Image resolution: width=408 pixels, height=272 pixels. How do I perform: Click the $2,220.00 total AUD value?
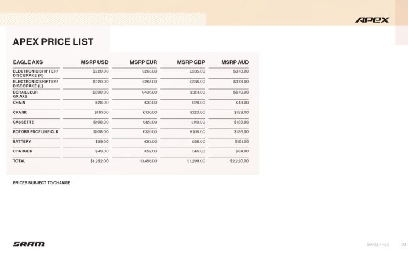click(239, 161)
